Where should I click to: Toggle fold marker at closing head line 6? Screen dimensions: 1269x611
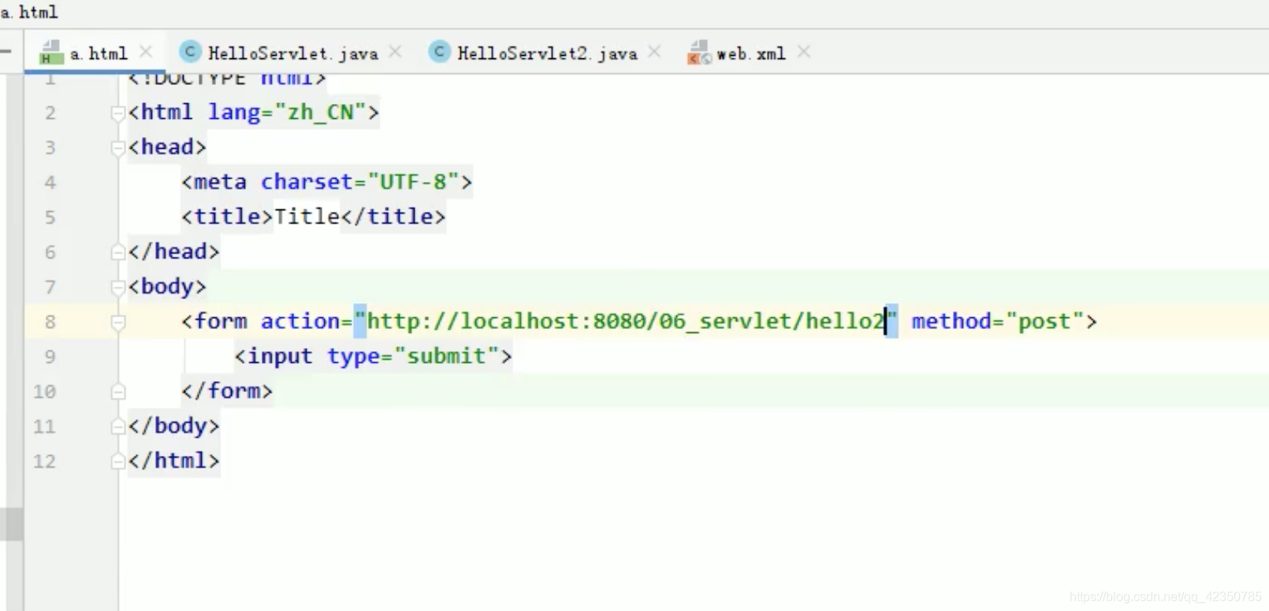pyautogui.click(x=118, y=252)
